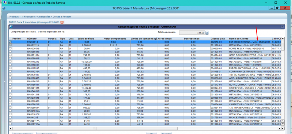Select the DIPLOMATA - XAXIM SC customer cell
The image size is (292, 134).
[250, 98]
